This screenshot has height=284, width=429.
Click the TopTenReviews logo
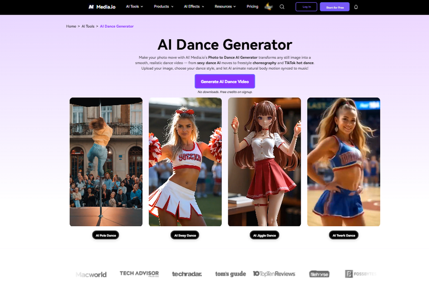point(274,274)
